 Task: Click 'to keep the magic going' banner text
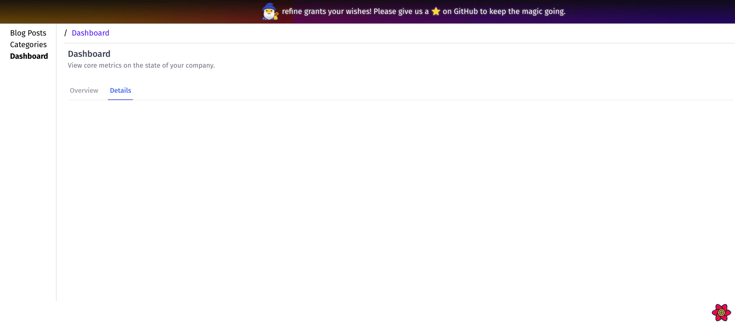point(522,12)
